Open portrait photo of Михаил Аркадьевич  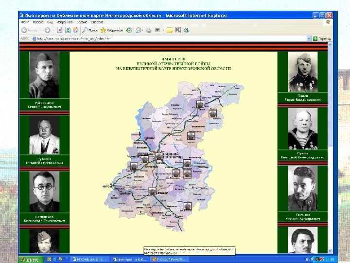(303, 188)
